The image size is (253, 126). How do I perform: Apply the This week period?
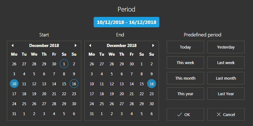[x=185, y=63]
